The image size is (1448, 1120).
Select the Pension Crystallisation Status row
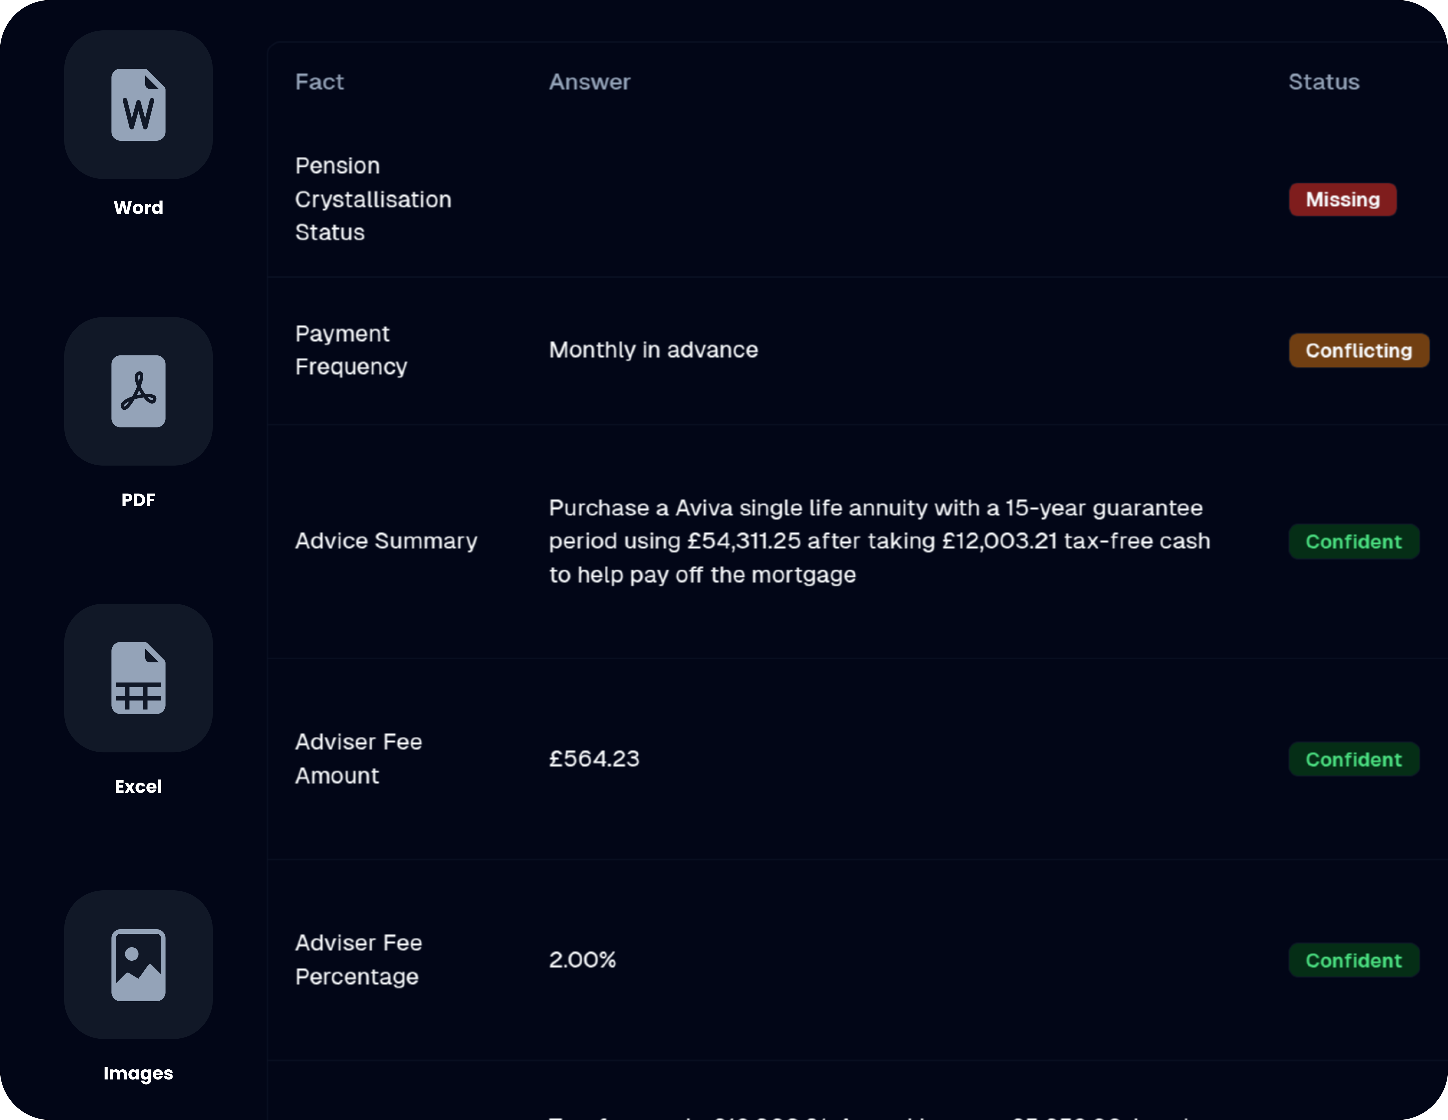[x=857, y=199]
